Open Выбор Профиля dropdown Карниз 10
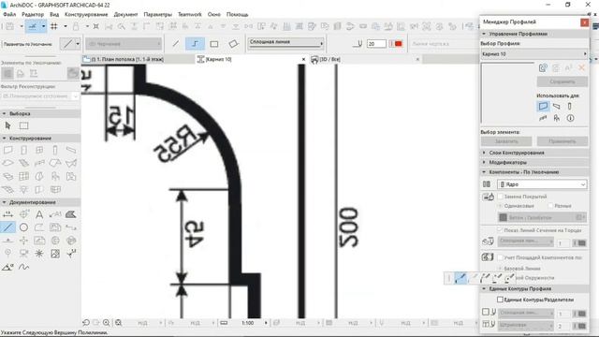599x337 pixels. [x=534, y=54]
